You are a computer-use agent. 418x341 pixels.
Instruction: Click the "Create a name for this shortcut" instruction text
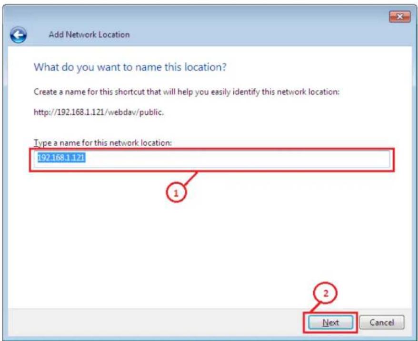(x=186, y=92)
